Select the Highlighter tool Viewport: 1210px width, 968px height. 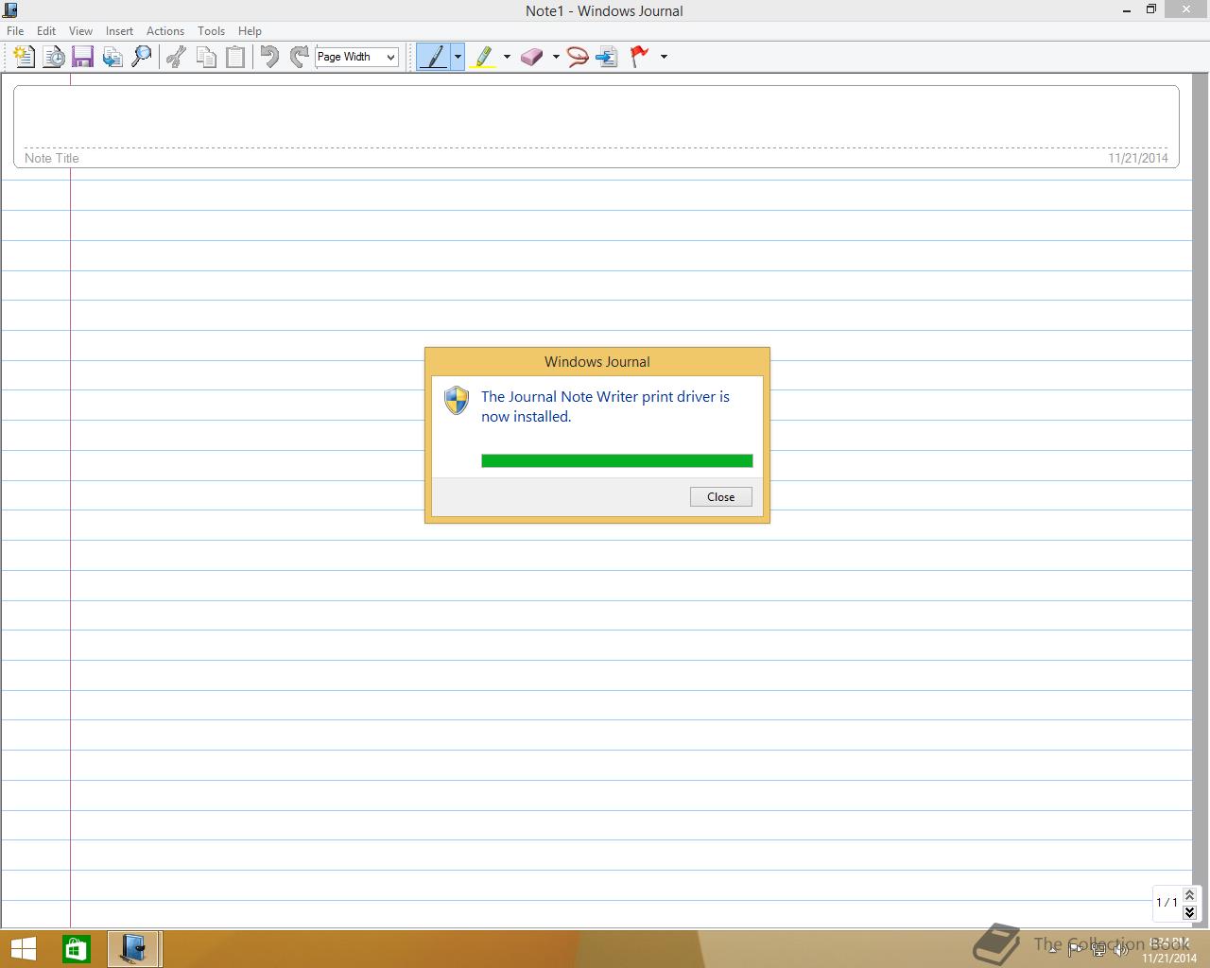click(x=483, y=57)
